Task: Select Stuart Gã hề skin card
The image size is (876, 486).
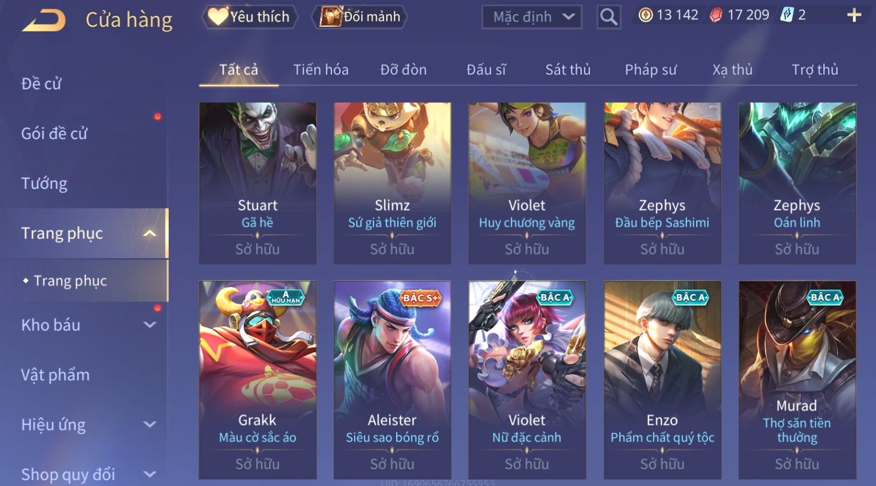Action: click(258, 183)
